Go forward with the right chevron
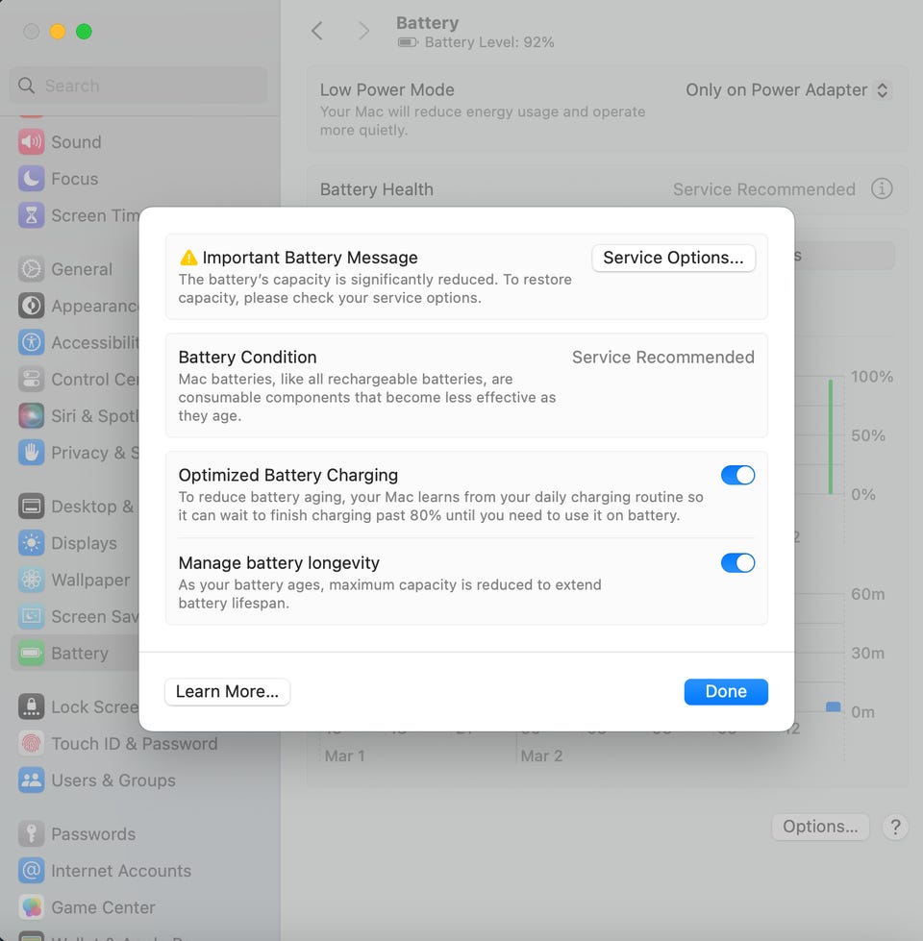 point(363,31)
